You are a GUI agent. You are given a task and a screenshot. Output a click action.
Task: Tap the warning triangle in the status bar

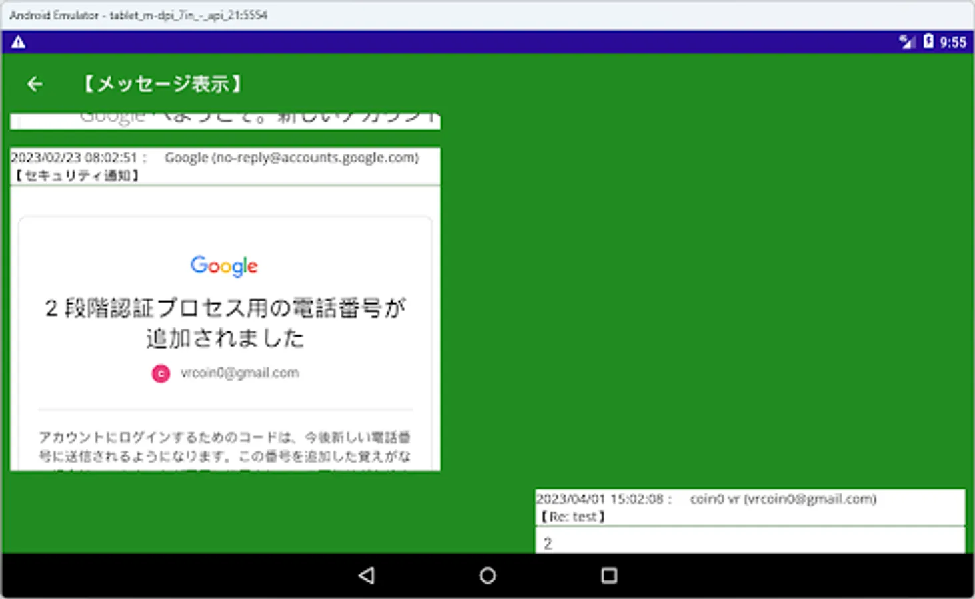coord(19,42)
